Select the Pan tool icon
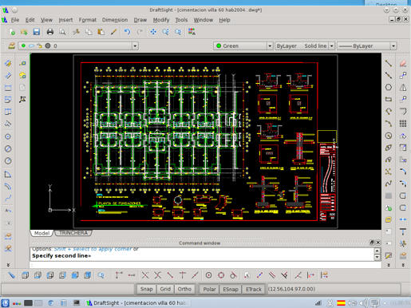The image size is (411, 308). pos(153,32)
